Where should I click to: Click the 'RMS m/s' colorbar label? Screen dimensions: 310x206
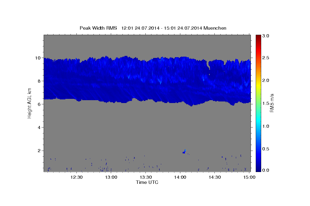coord(272,103)
